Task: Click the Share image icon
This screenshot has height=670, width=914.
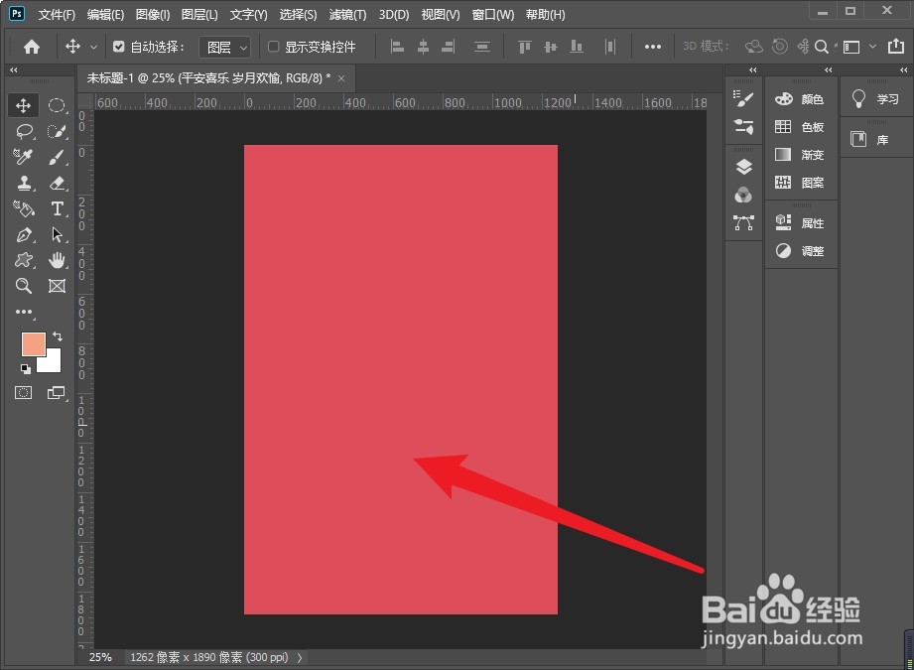Action: pos(896,46)
